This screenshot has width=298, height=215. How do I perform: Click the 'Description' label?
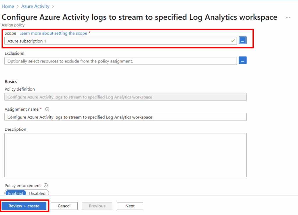pos(15,129)
